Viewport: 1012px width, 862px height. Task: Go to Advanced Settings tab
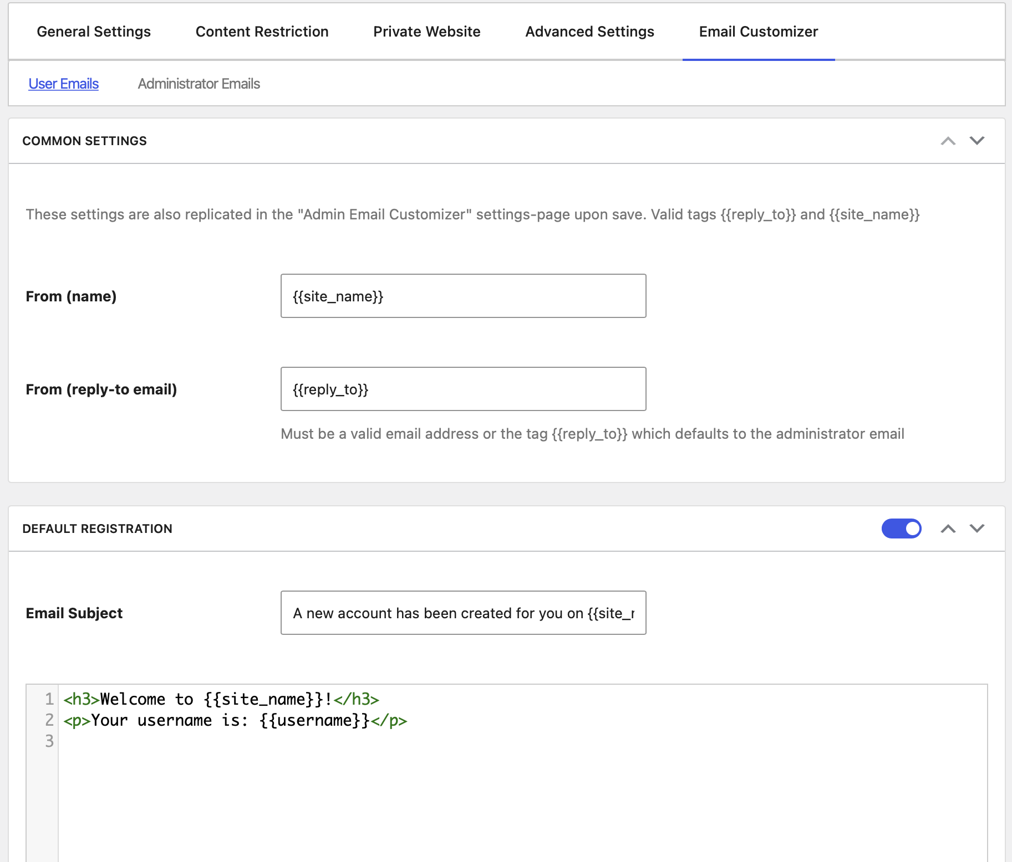coord(589,32)
